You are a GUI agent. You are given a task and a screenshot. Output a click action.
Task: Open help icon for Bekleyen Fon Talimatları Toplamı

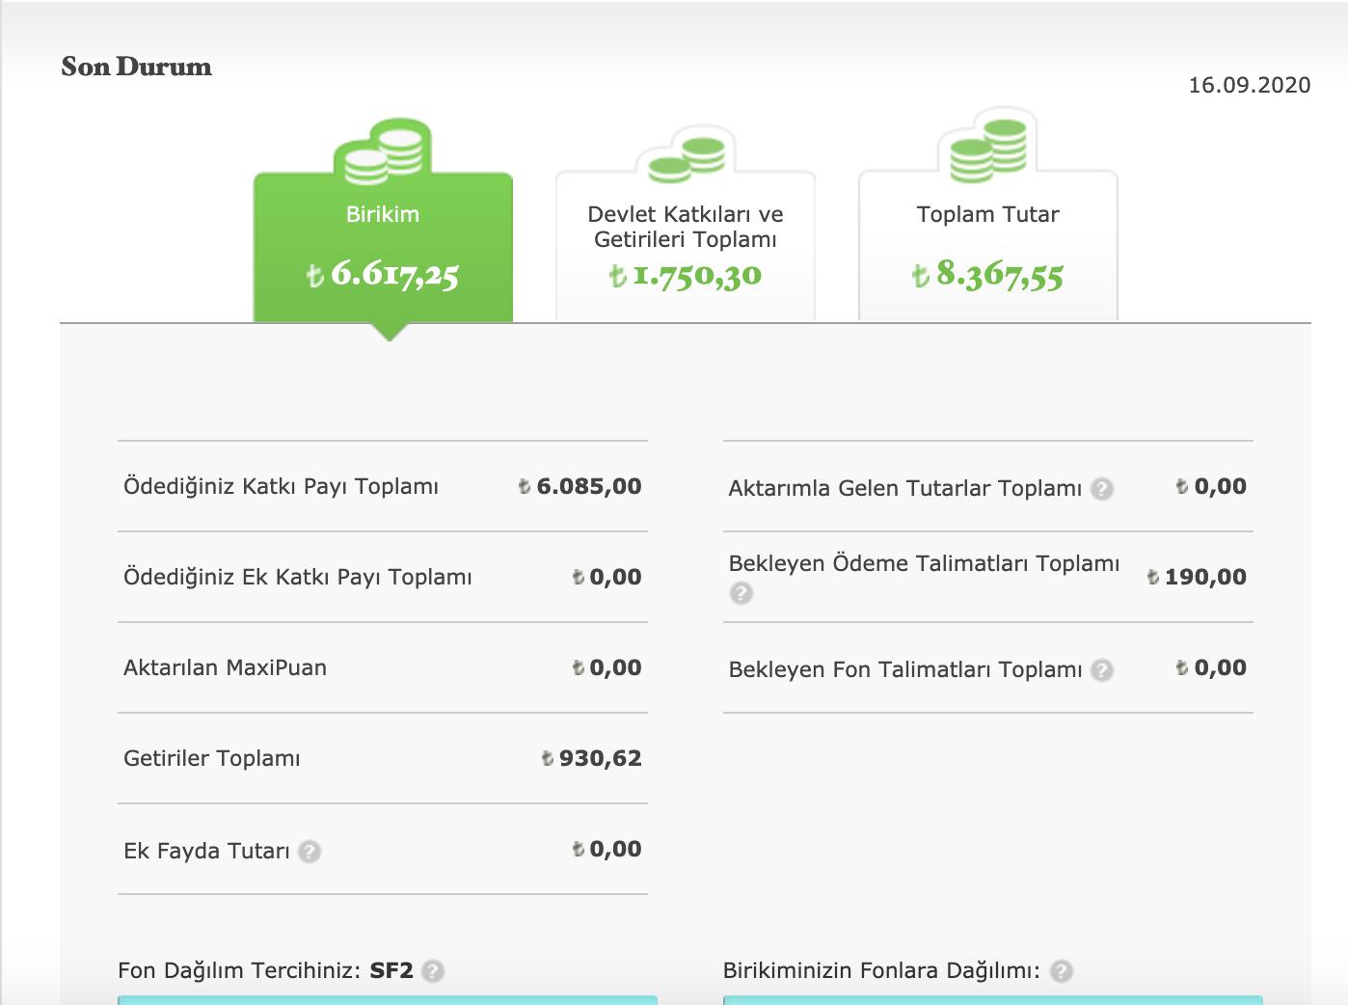click(1101, 670)
